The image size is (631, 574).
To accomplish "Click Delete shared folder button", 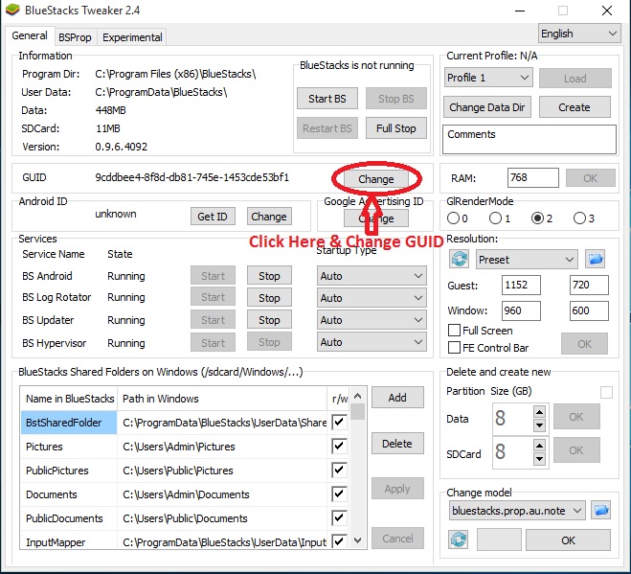I will coord(397,444).
